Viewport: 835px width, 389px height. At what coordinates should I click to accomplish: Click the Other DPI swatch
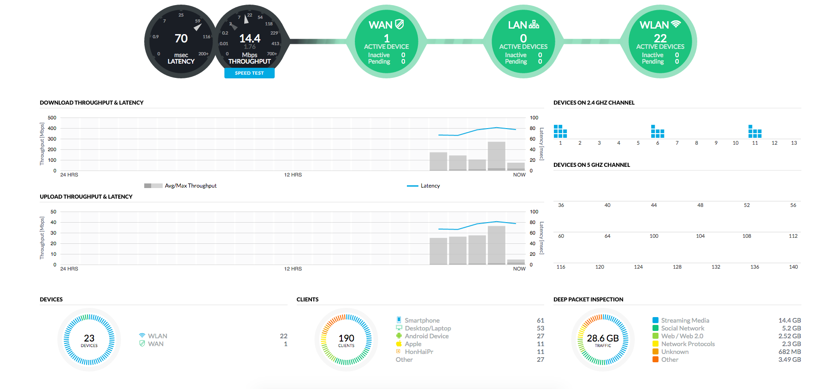[x=655, y=360]
